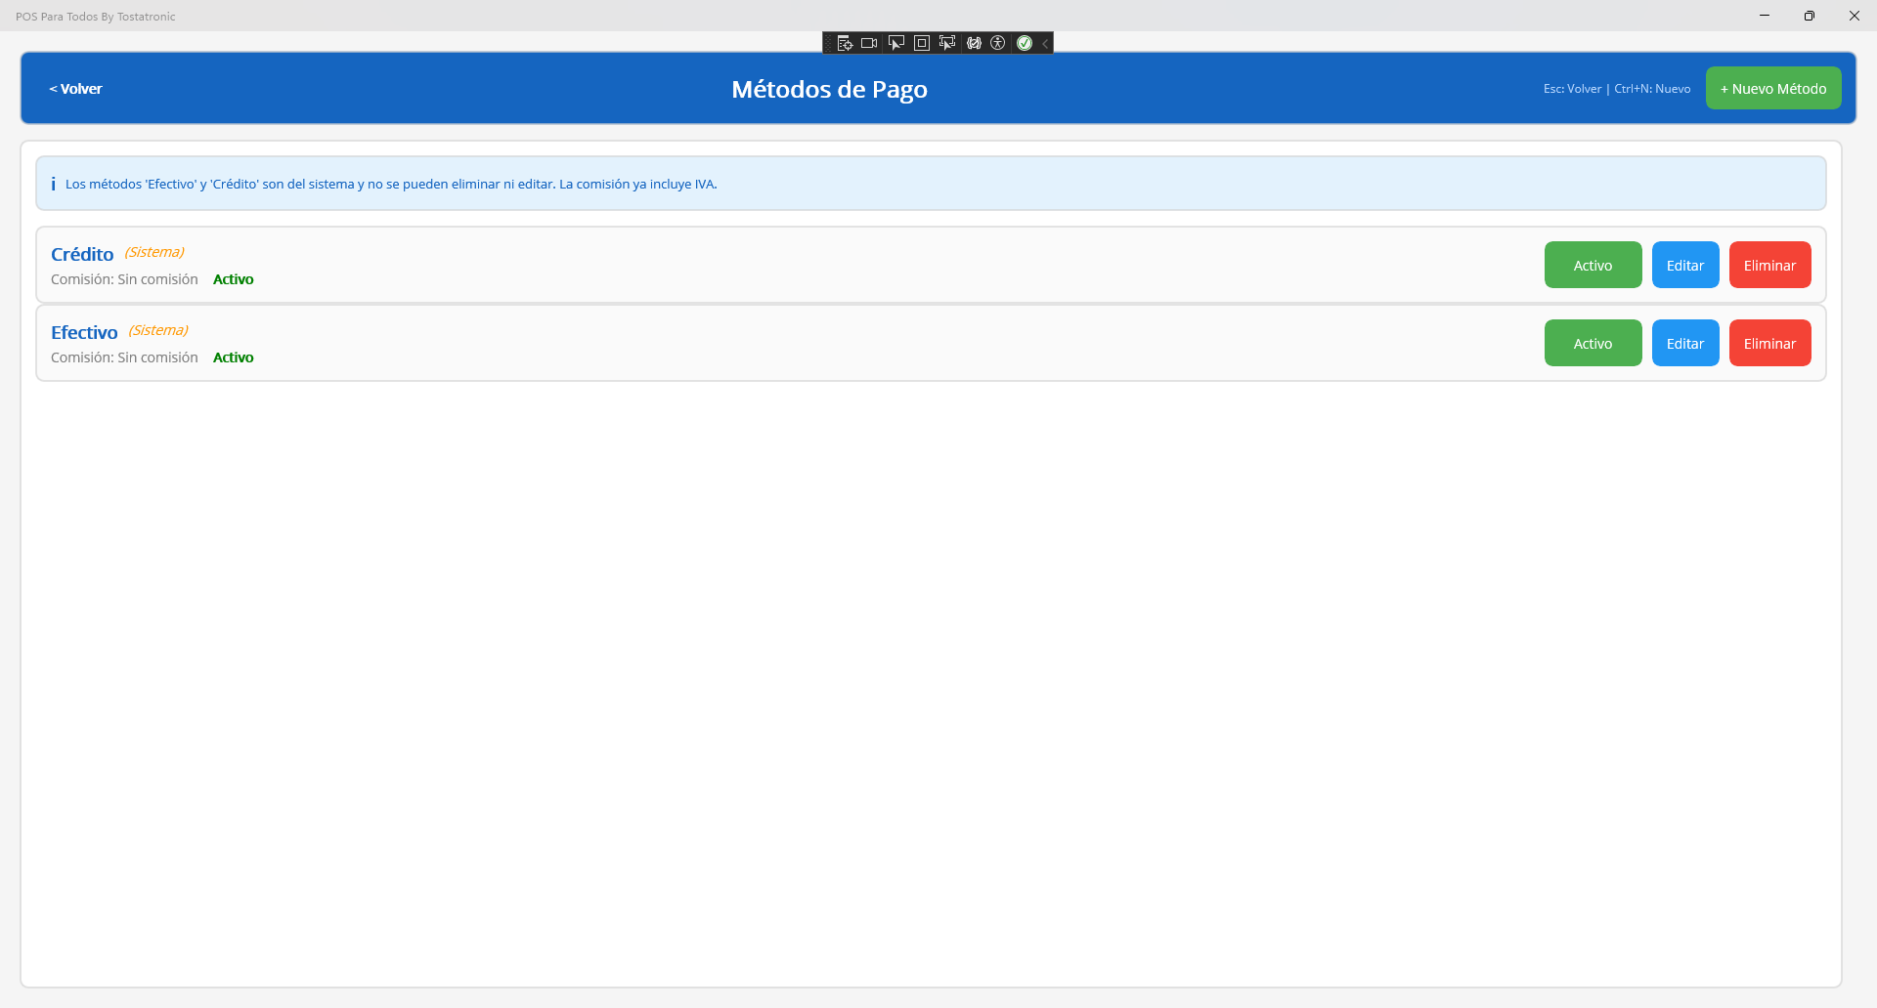This screenshot has height=1008, width=1877.
Task: Click the info icon in the blue notice
Action: coord(53,184)
